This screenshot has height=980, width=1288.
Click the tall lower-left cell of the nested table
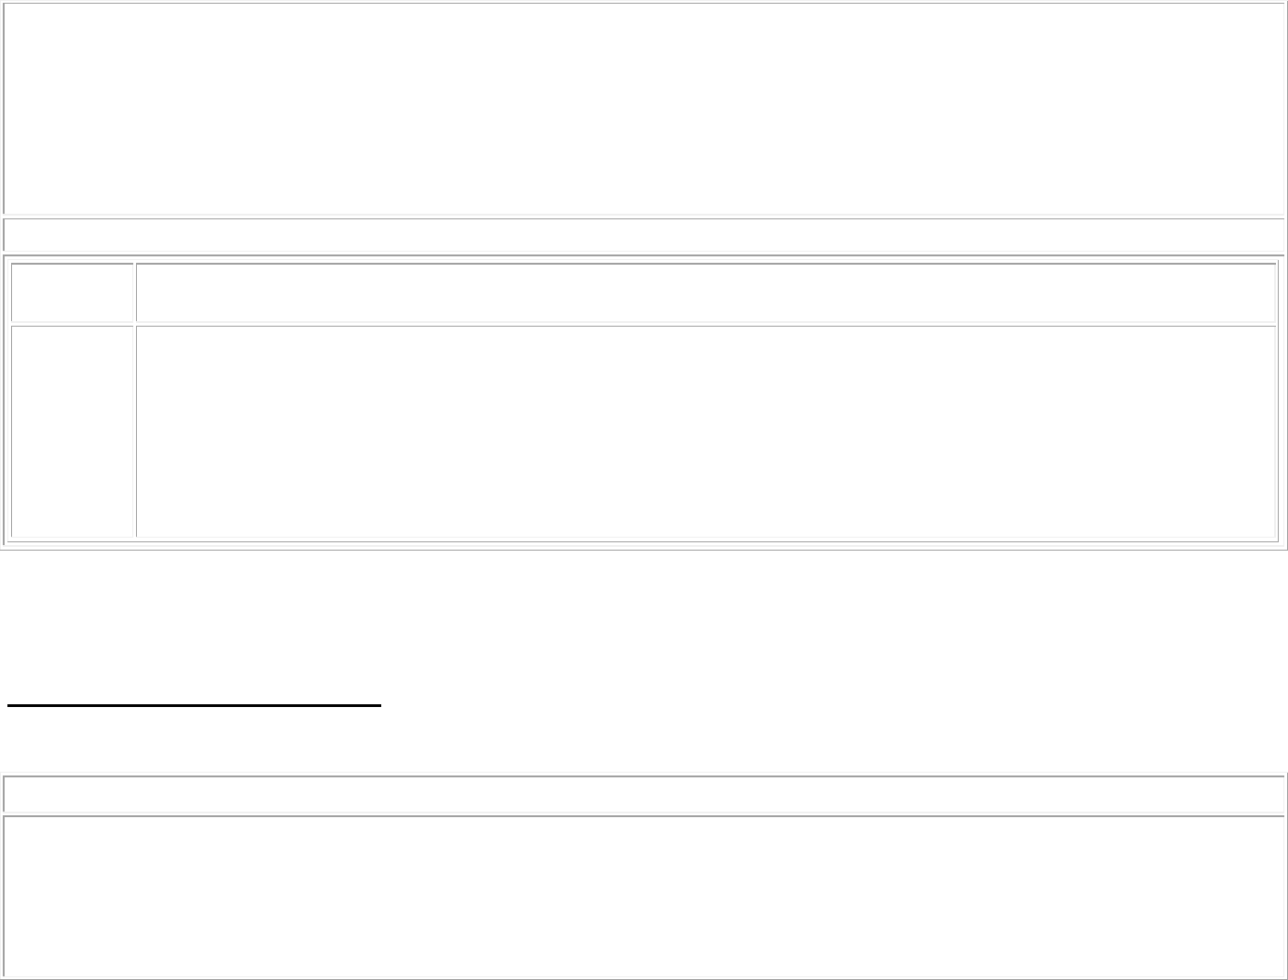(71, 431)
